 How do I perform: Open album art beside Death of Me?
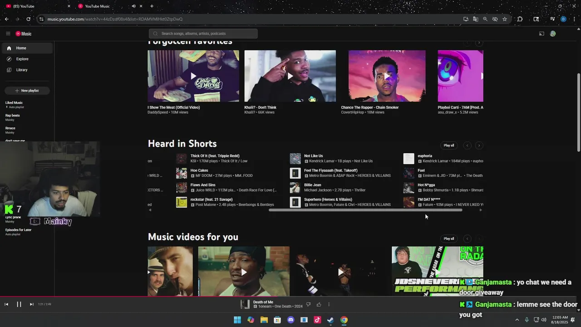coord(245,304)
